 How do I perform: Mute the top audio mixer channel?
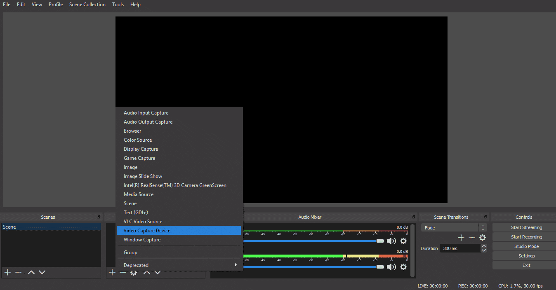[x=391, y=241]
